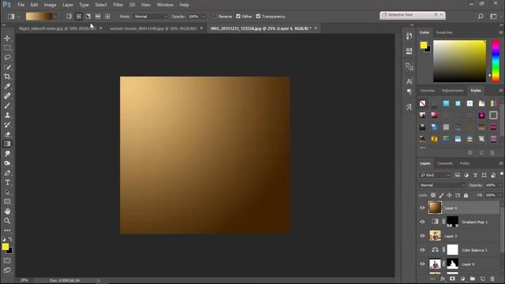
Task: Open layer Fill value dropdown
Action: pos(500,196)
